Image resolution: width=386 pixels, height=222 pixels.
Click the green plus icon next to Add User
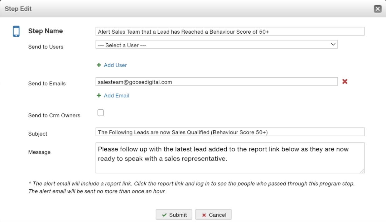click(x=99, y=65)
